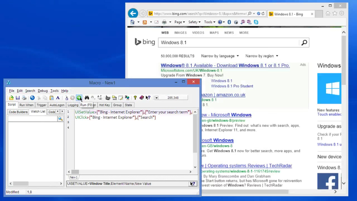
Task: Save the macro using the floppy disk icon
Action: point(17,98)
